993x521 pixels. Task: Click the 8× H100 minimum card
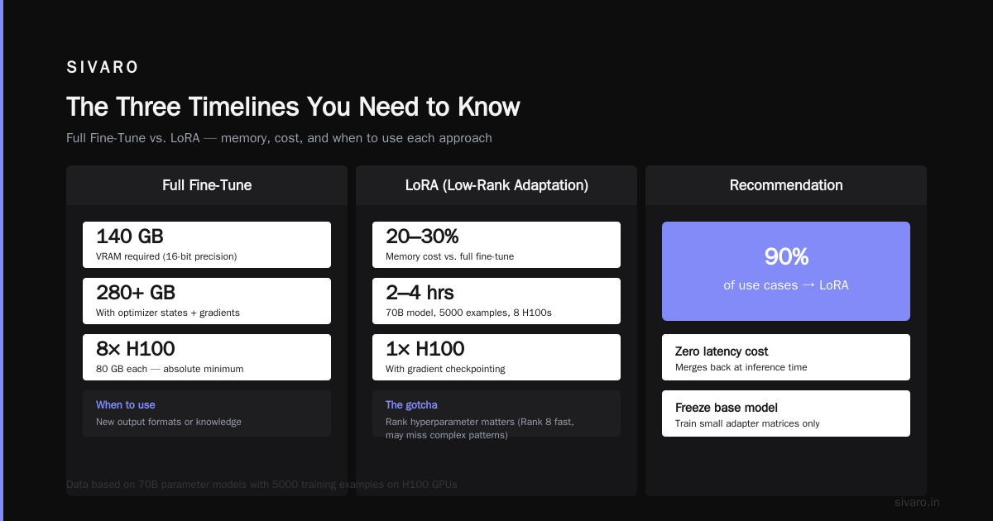(207, 357)
